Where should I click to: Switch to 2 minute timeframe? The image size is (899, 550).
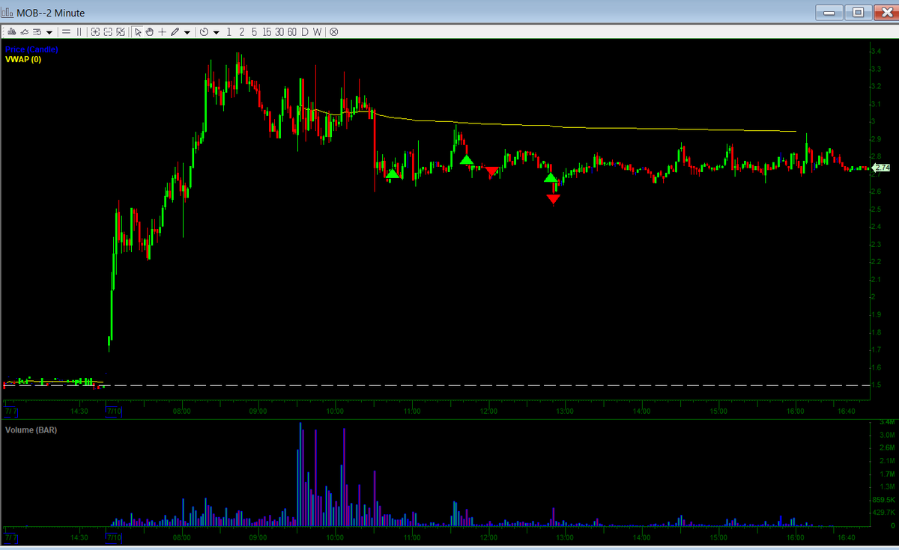(x=241, y=32)
